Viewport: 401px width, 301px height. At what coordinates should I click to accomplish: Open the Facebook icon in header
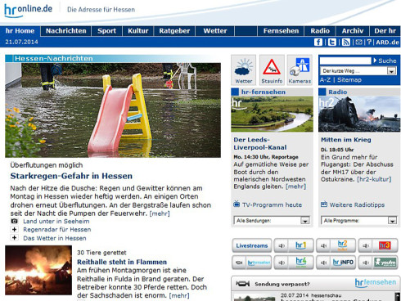tap(318, 42)
